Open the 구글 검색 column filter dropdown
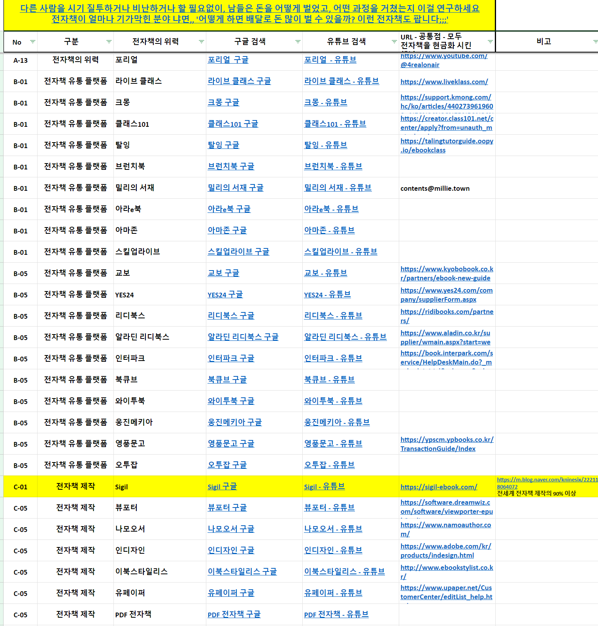The image size is (598, 626). click(x=298, y=41)
